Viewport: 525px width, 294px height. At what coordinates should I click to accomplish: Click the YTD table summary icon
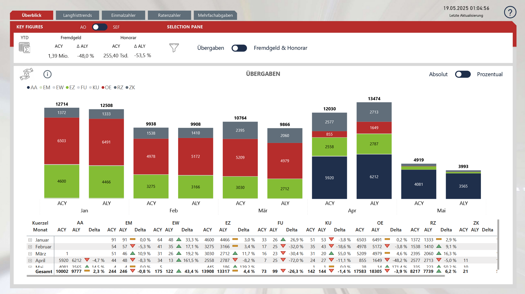(25, 48)
